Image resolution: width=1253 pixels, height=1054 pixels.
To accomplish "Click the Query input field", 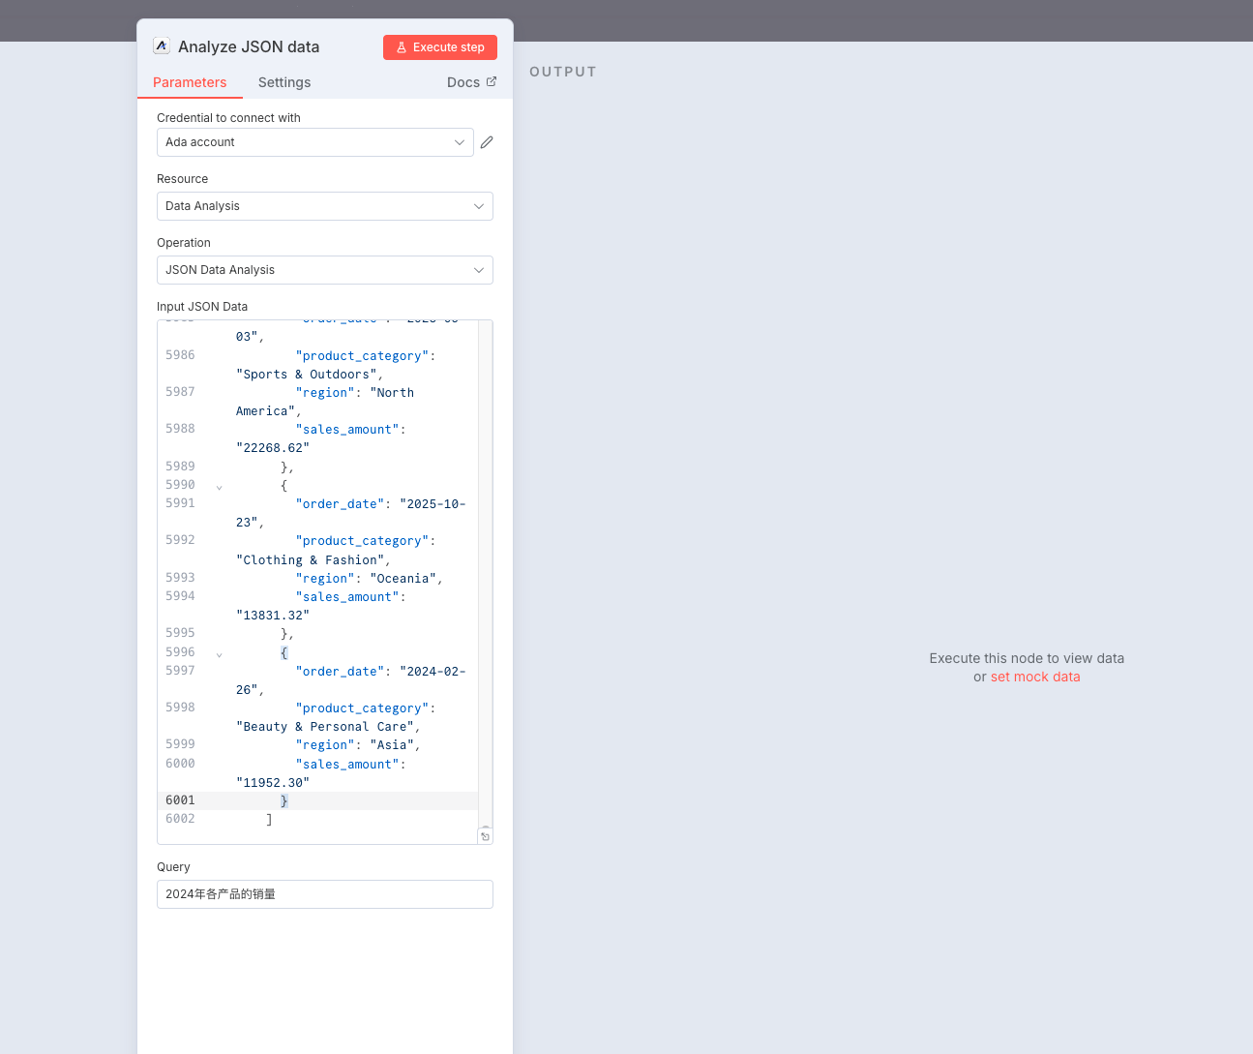I will [x=324, y=894].
